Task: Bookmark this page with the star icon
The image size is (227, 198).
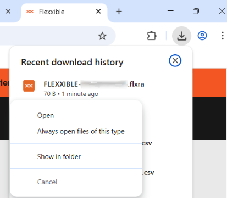Action: (102, 36)
